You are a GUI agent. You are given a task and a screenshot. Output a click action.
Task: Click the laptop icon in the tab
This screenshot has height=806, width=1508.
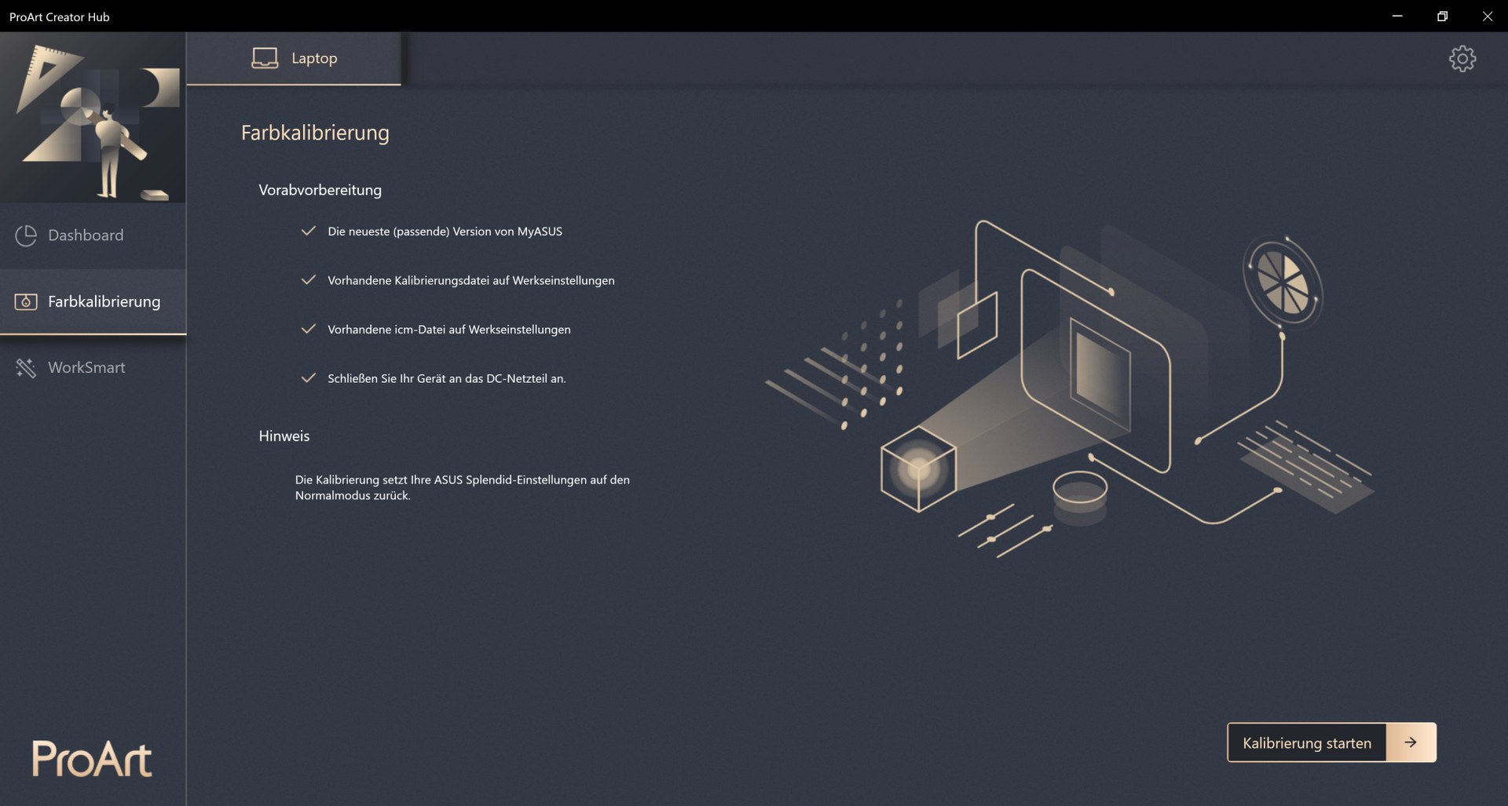click(265, 58)
